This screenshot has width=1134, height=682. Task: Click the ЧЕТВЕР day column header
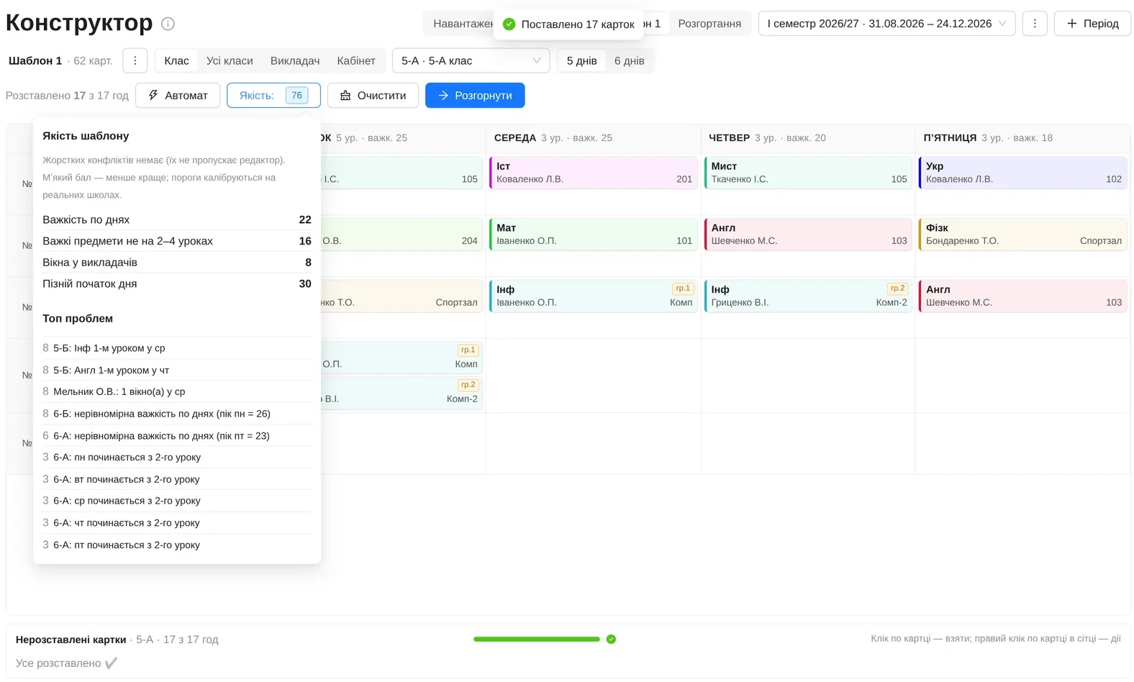[807, 138]
